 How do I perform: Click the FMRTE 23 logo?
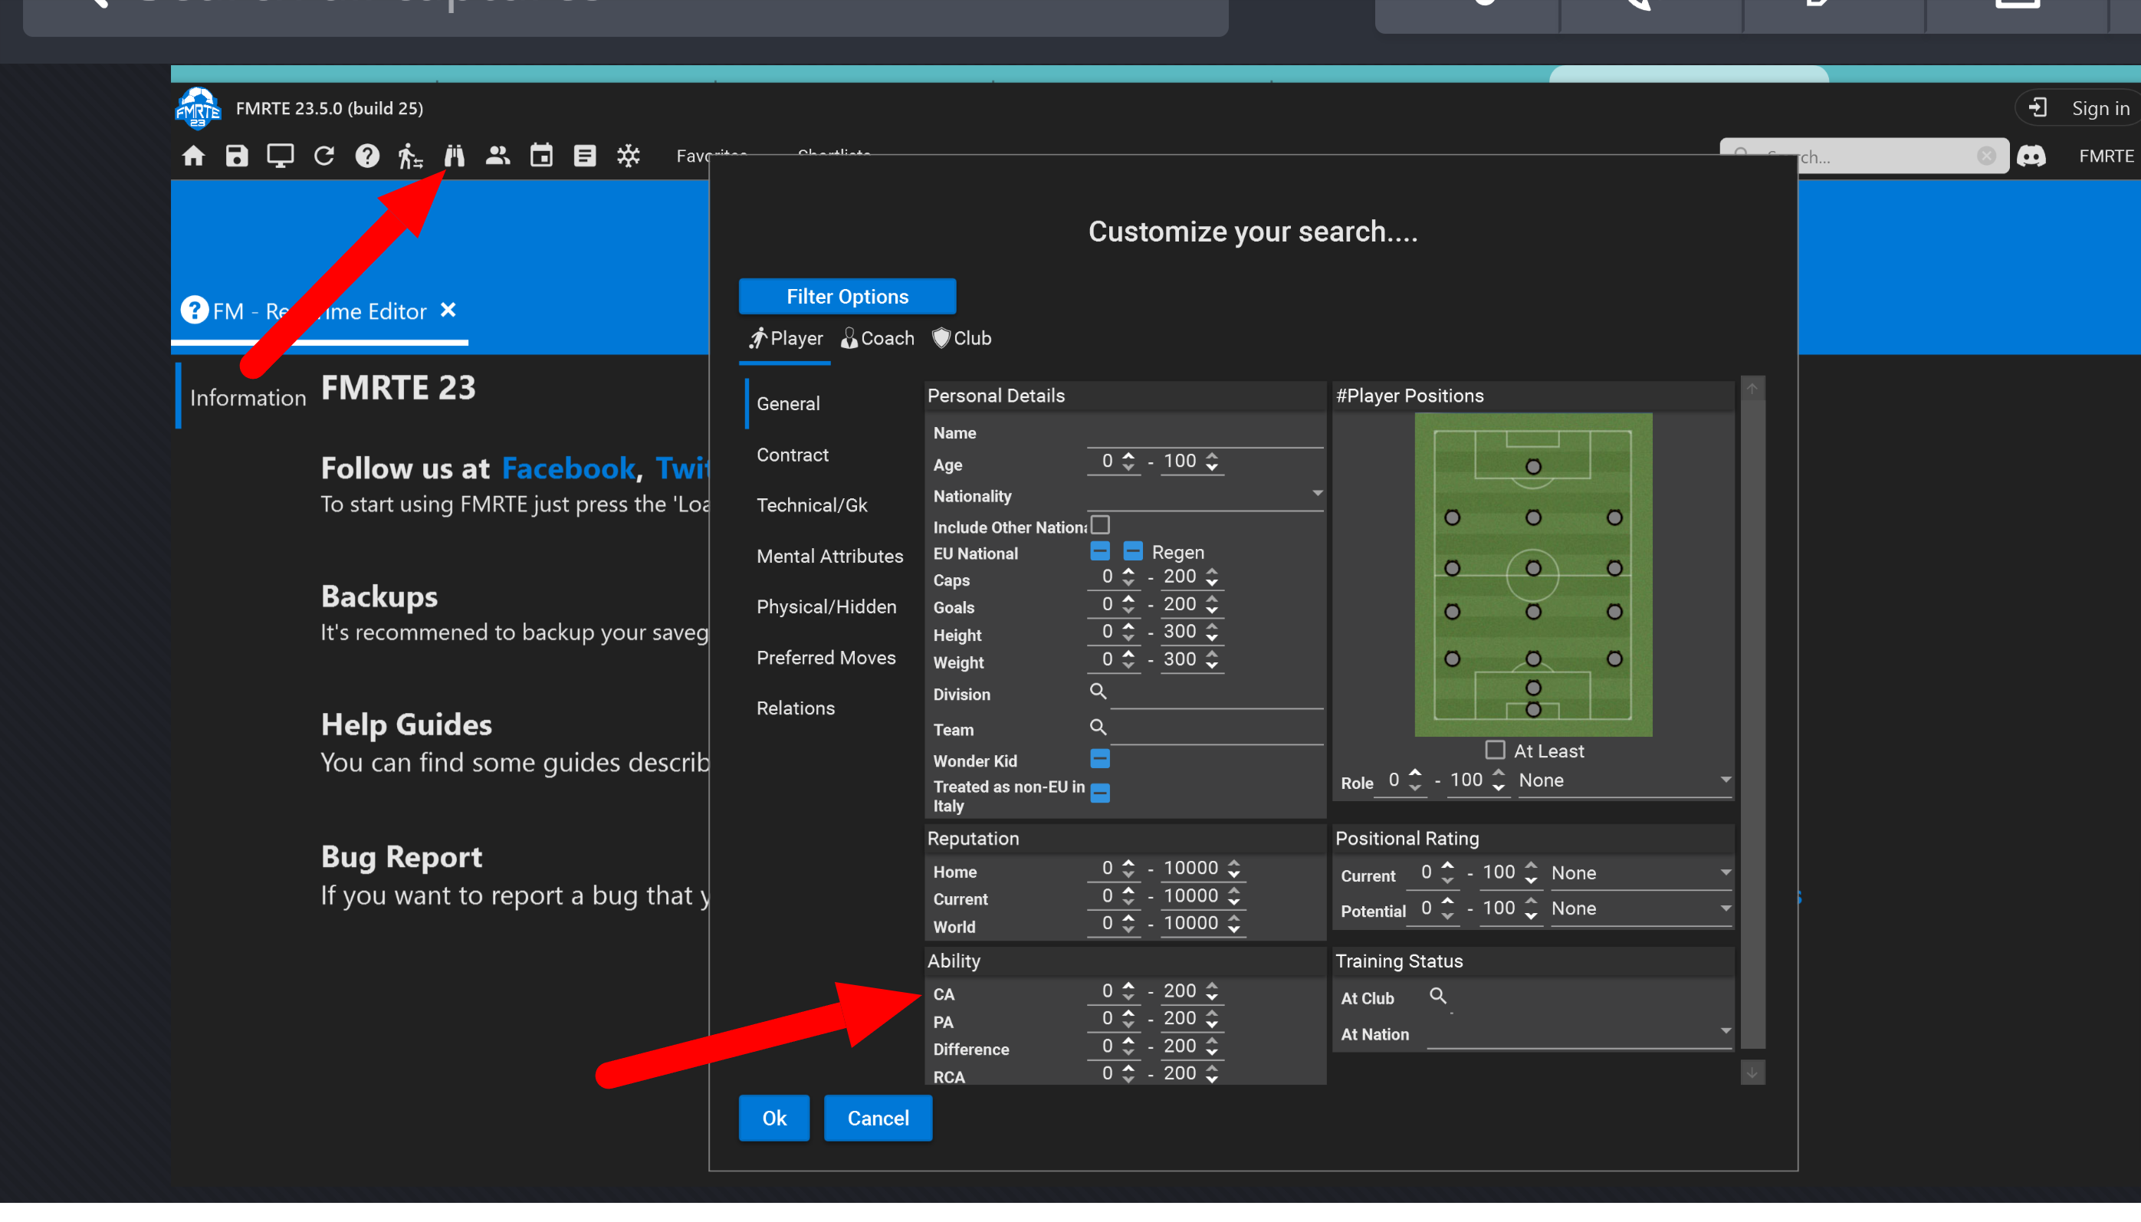point(198,109)
